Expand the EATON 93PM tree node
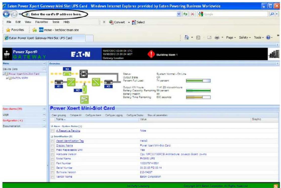The width and height of the screenshot is (281, 188). pyautogui.click(x=7, y=78)
